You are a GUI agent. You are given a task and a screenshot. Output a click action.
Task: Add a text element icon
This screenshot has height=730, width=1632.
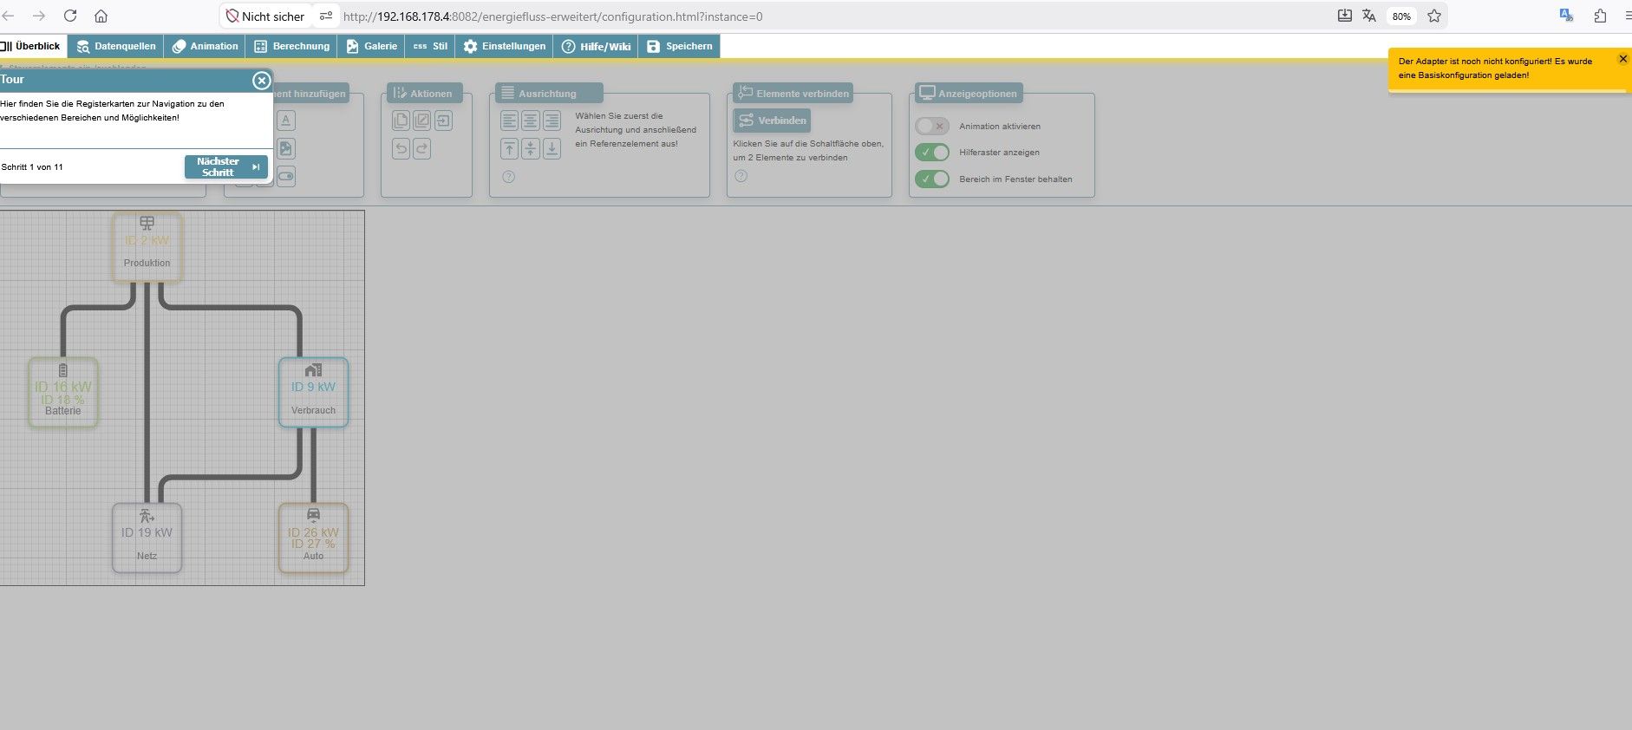point(286,121)
